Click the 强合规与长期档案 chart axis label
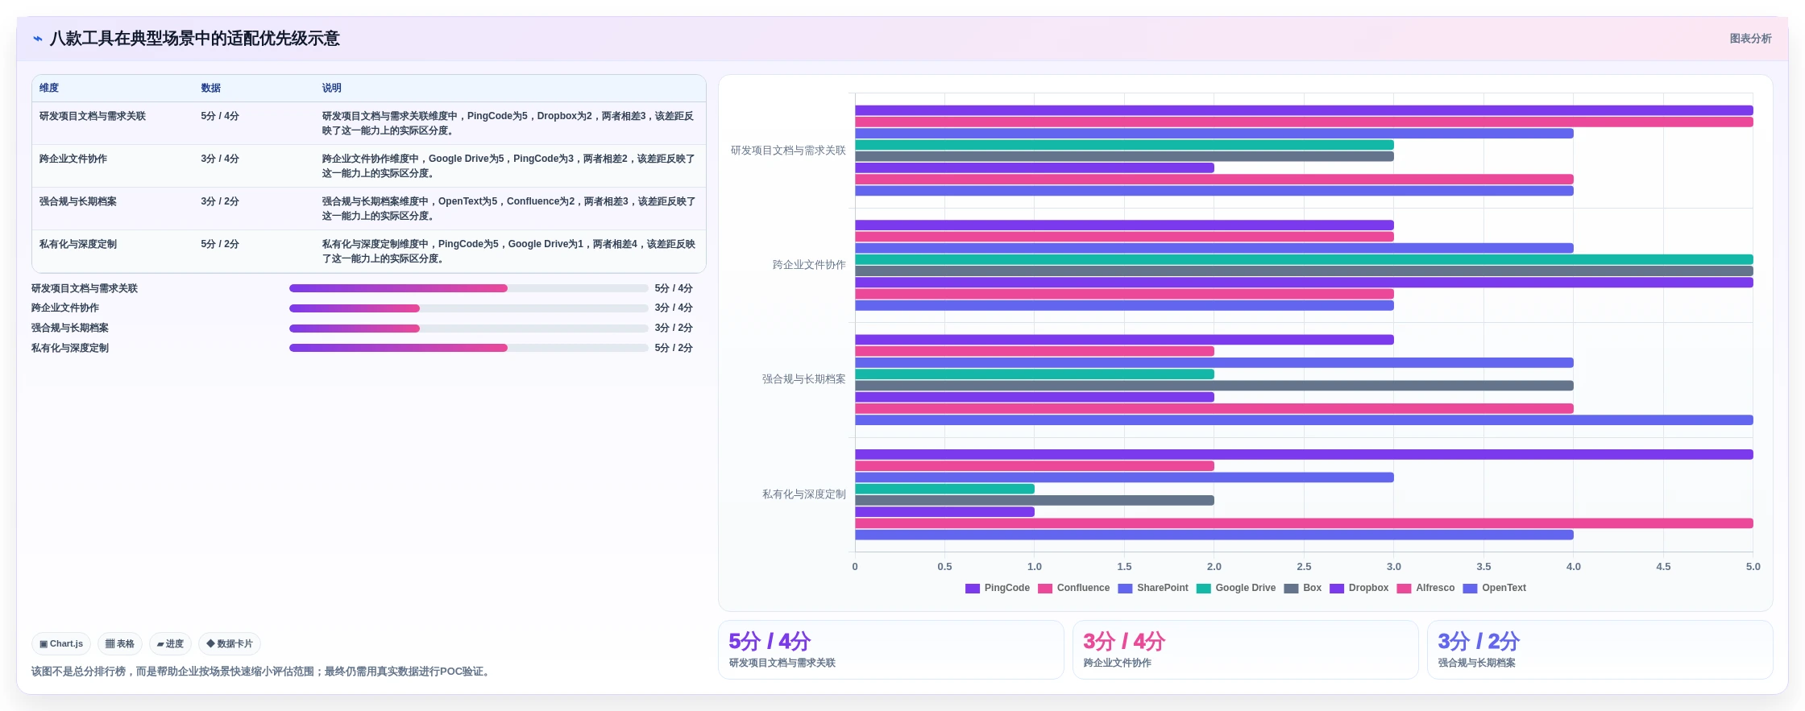Image resolution: width=1805 pixels, height=711 pixels. pyautogui.click(x=803, y=379)
